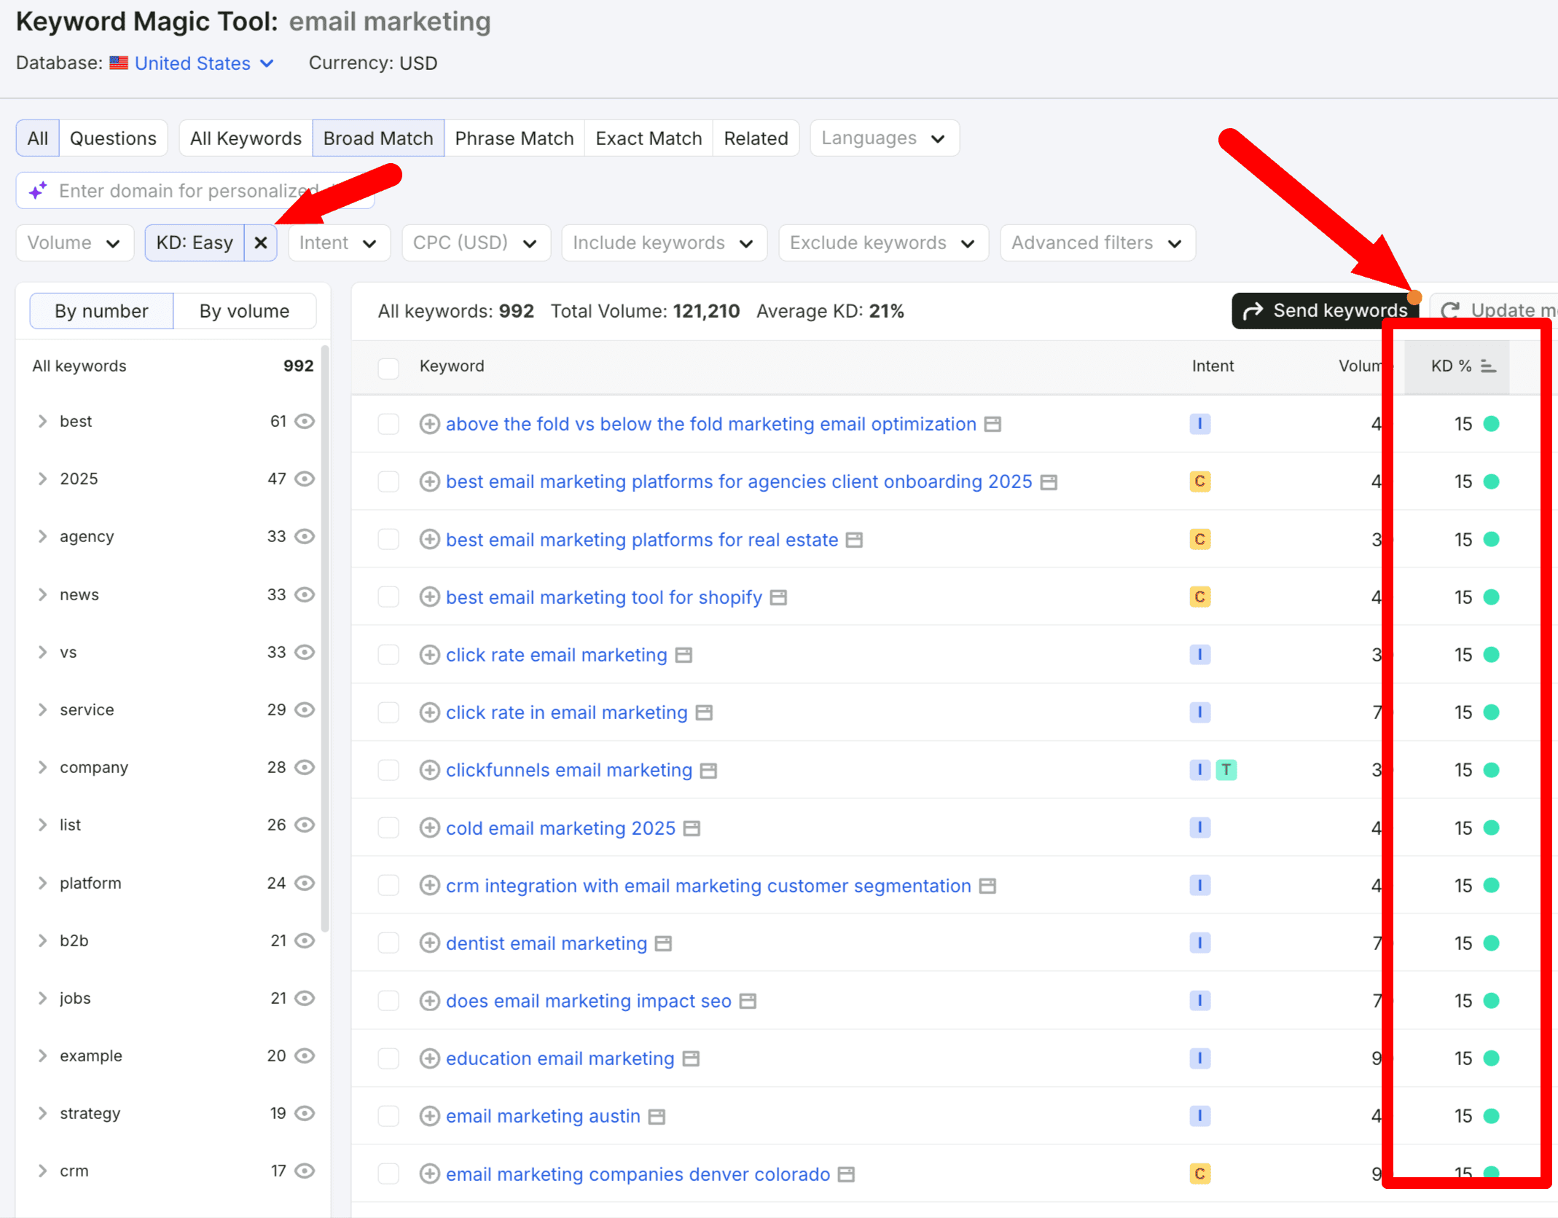Image resolution: width=1558 pixels, height=1218 pixels.
Task: Open Advanced filters dropdown
Action: tap(1097, 243)
